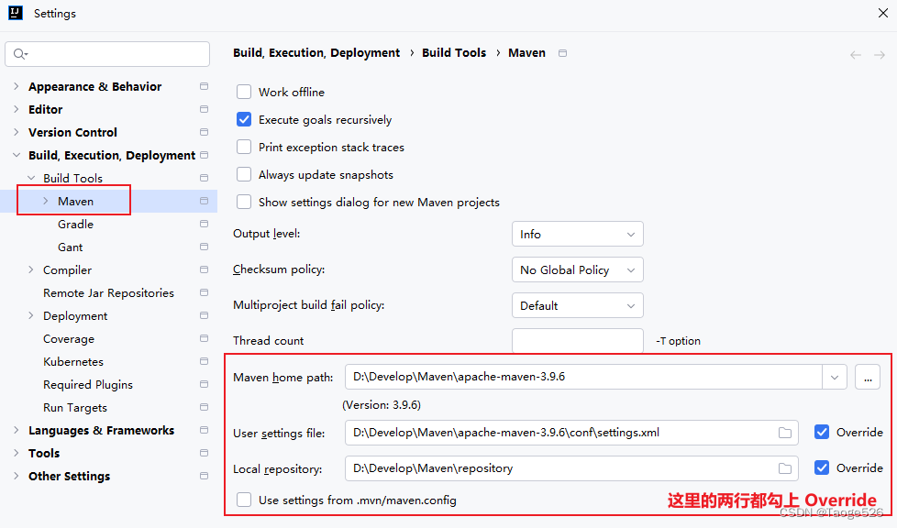Screen dimensions: 897x528
Task: Click Build, Execution, Deployment breadcrumb
Action: [x=316, y=52]
